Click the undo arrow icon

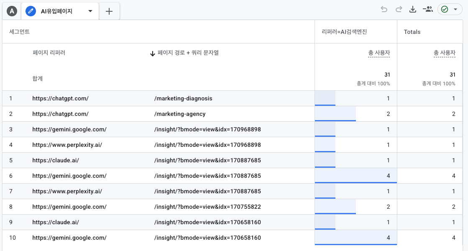(384, 10)
